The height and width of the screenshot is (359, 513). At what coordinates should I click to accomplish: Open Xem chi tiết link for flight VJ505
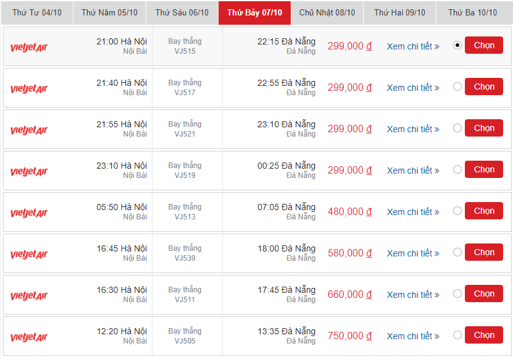412,335
